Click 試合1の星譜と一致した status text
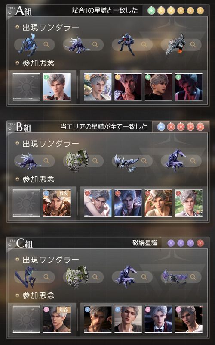 [x=105, y=10]
